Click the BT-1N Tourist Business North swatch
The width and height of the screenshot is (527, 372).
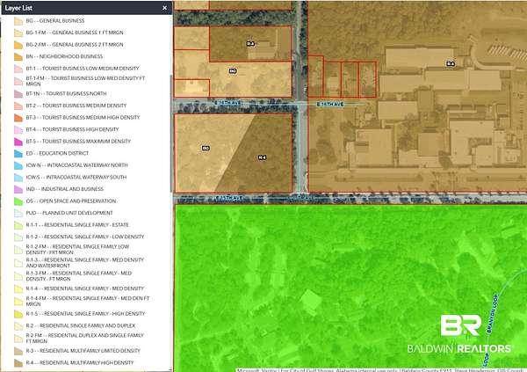point(18,94)
